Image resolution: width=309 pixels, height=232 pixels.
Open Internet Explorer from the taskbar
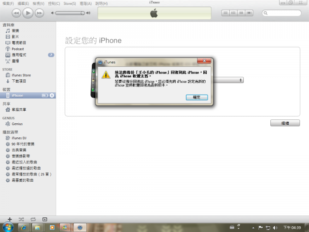point(24,228)
